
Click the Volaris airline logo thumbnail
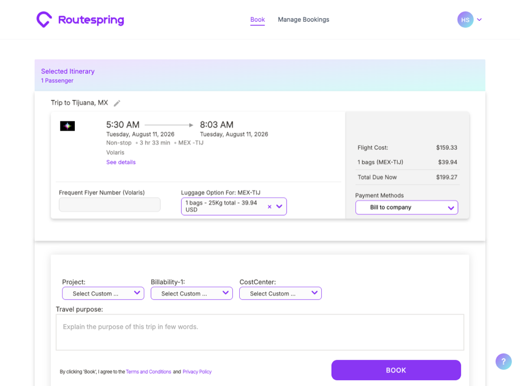click(x=67, y=126)
